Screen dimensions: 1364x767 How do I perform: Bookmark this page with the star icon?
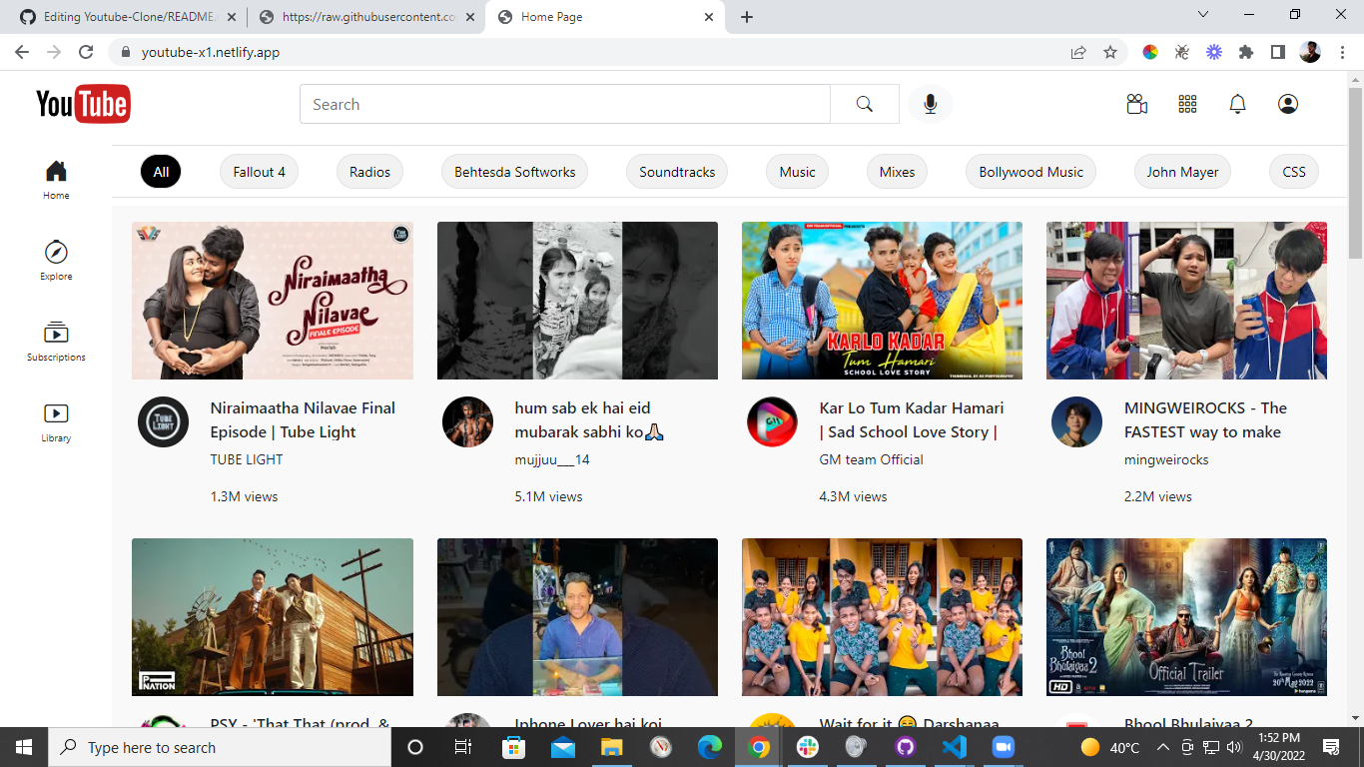(1110, 51)
